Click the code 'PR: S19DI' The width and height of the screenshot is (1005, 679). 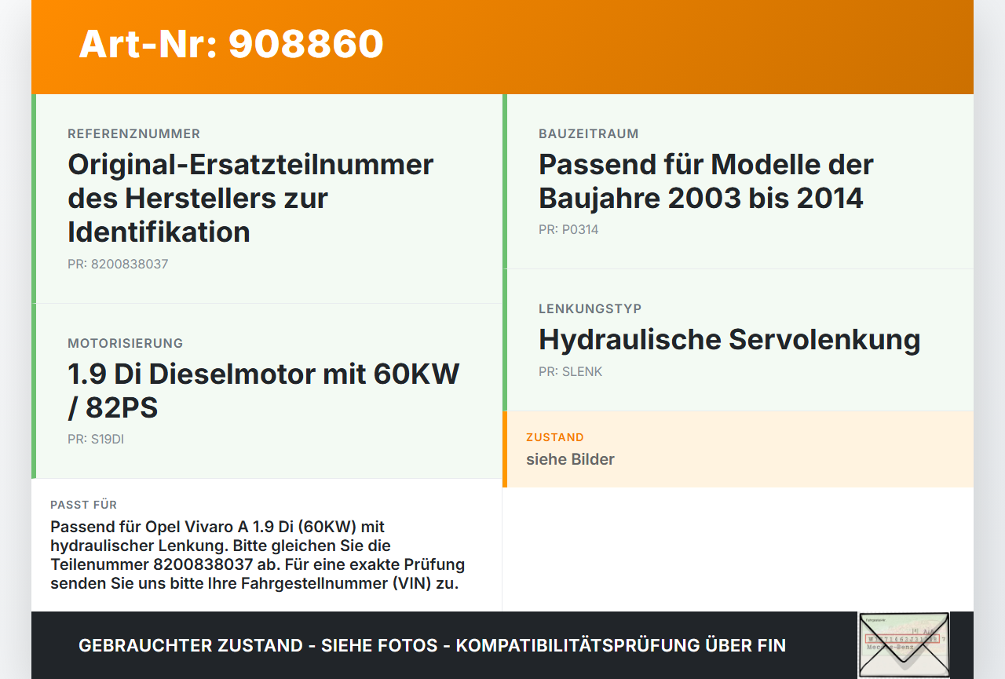pyautogui.click(x=96, y=439)
